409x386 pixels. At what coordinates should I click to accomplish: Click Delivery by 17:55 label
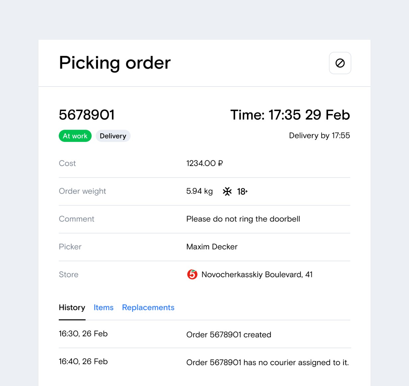(x=319, y=136)
